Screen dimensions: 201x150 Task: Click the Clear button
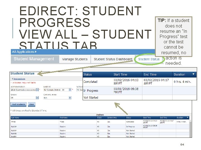(x=31, y=104)
